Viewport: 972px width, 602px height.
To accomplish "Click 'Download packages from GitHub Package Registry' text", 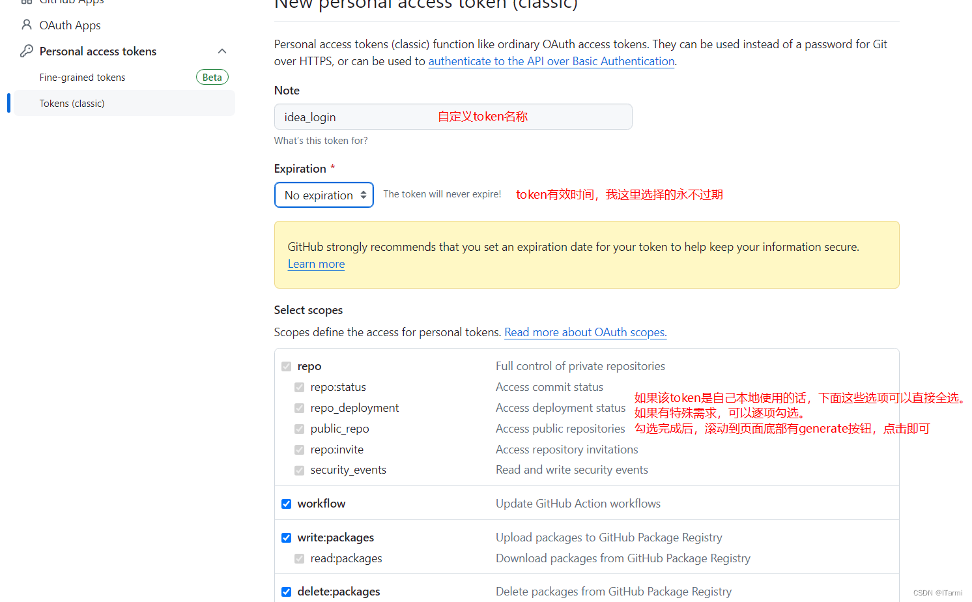I will (623, 558).
